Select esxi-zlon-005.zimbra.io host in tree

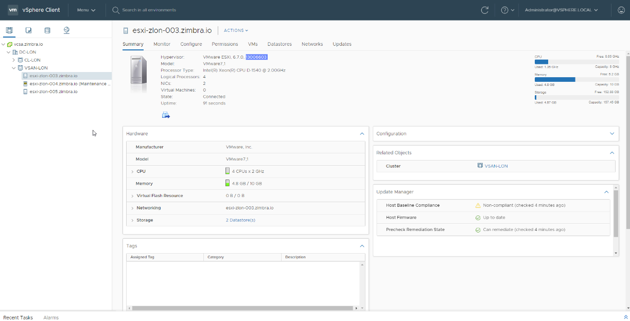coord(54,92)
